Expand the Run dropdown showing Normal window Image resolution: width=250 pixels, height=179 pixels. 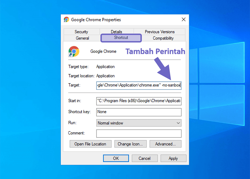click(139, 123)
